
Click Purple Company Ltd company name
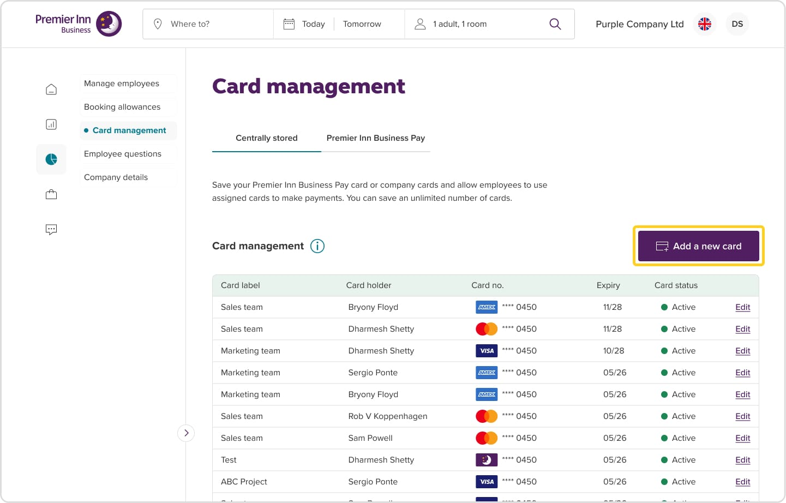(640, 24)
